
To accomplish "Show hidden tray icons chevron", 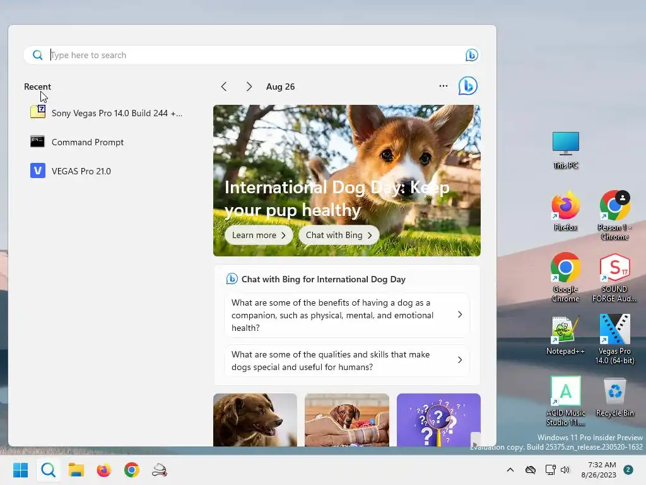I will point(510,470).
